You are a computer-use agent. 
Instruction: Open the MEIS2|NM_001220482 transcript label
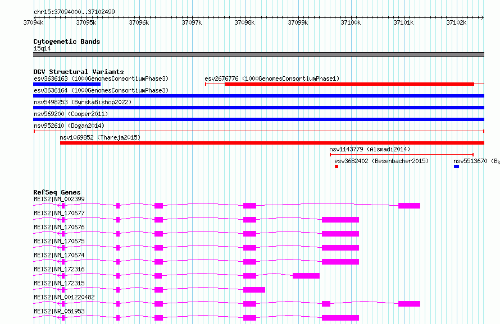pos(64,297)
